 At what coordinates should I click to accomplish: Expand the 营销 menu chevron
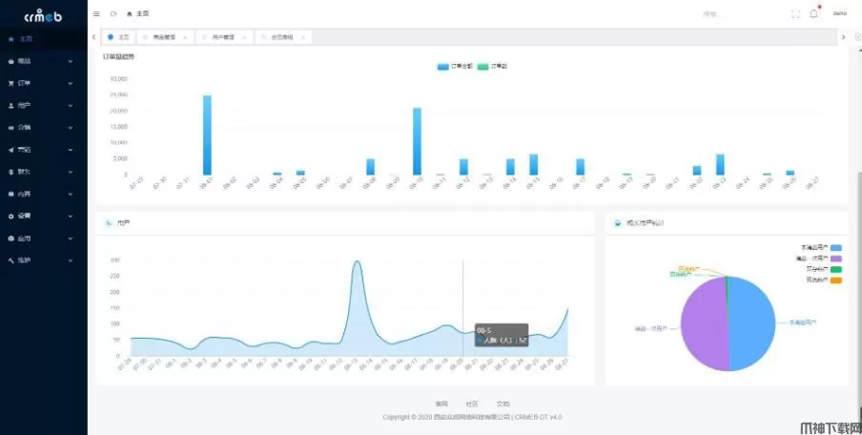click(71, 150)
